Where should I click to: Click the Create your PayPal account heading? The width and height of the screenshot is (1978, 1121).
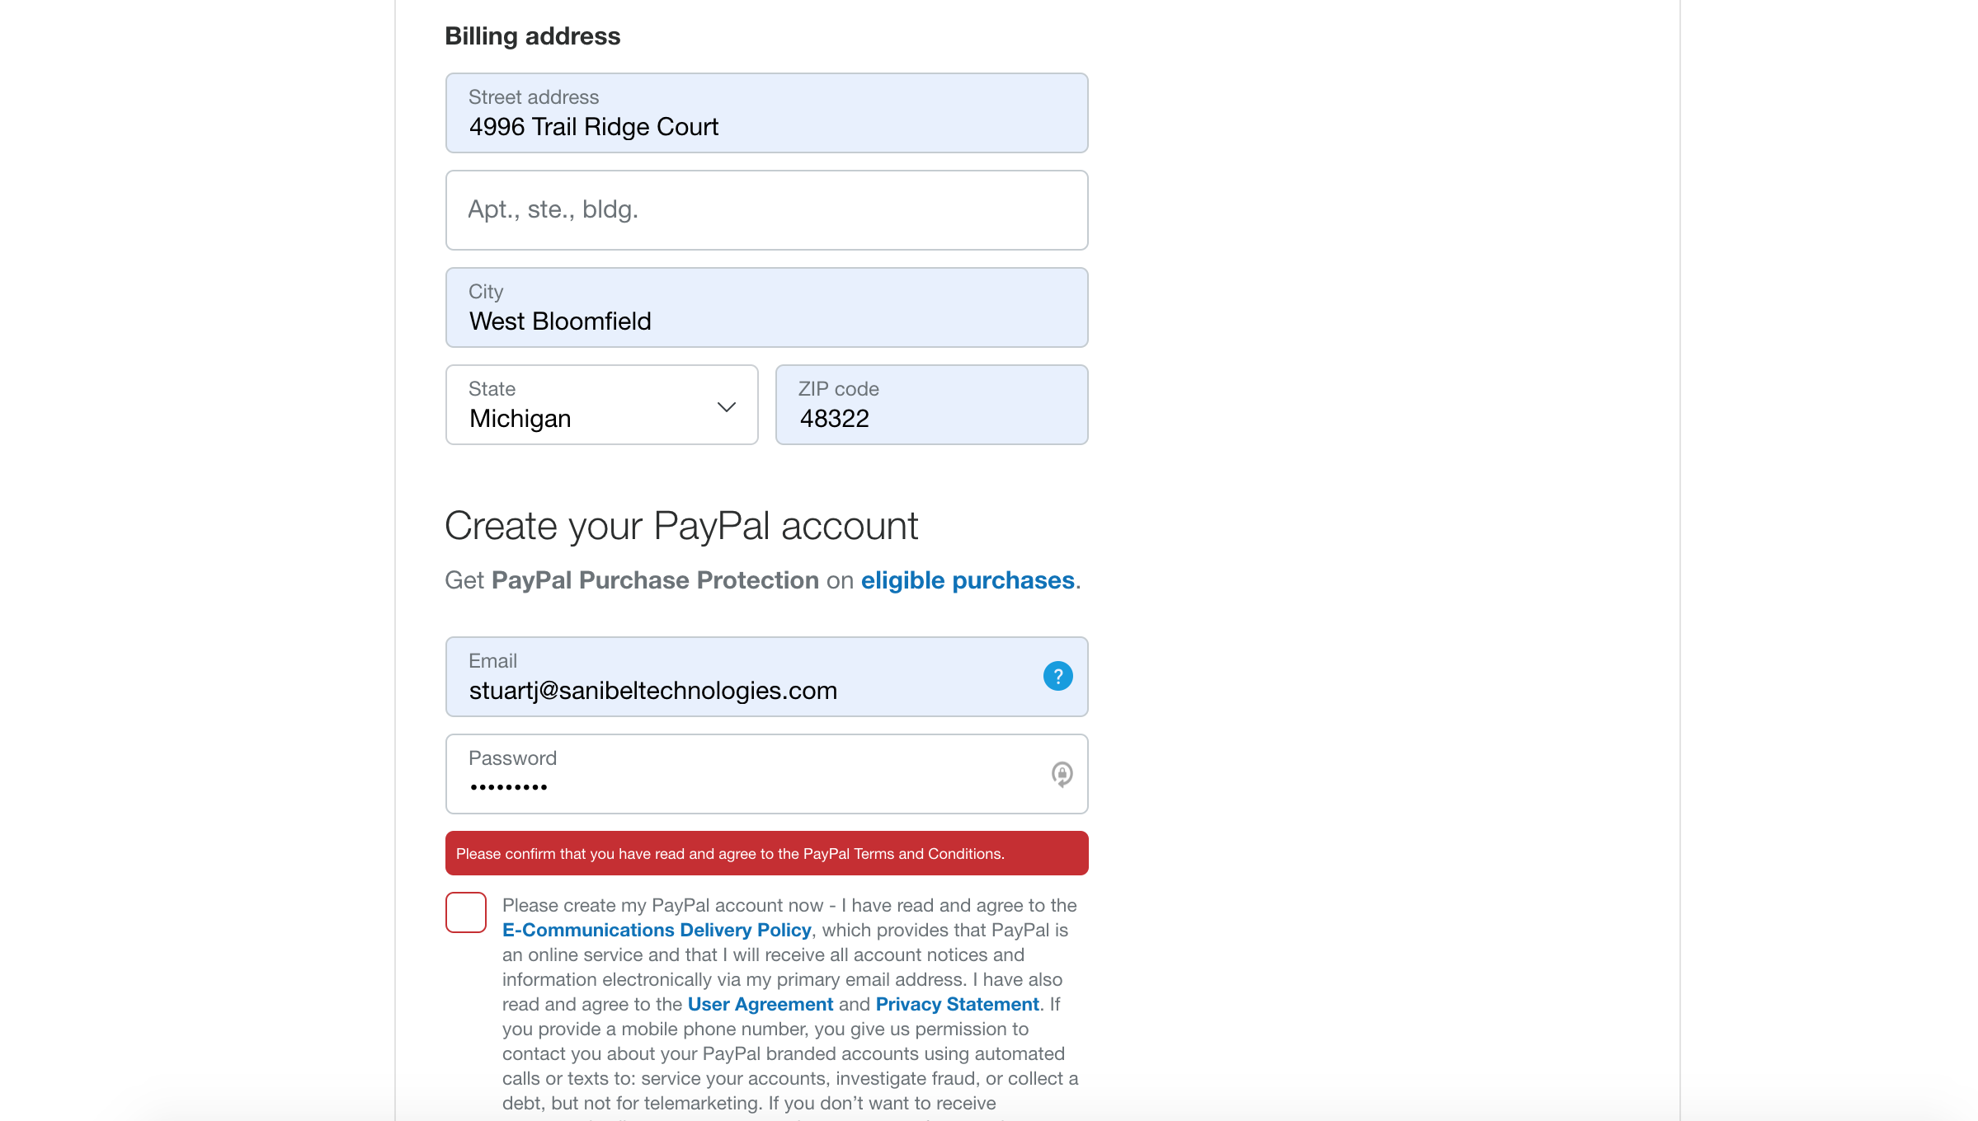pos(681,526)
